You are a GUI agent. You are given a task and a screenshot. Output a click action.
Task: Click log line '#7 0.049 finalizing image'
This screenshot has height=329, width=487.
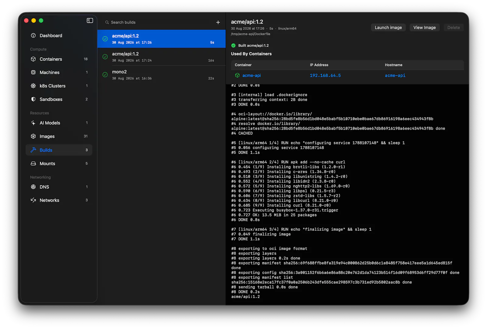261,234
